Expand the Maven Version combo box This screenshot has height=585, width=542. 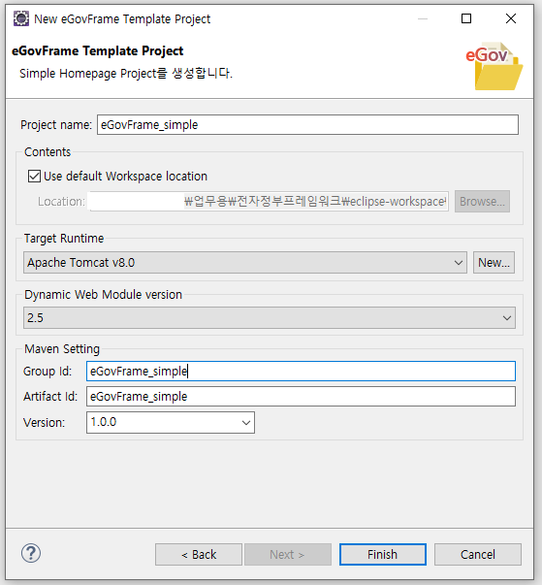pyautogui.click(x=171, y=422)
